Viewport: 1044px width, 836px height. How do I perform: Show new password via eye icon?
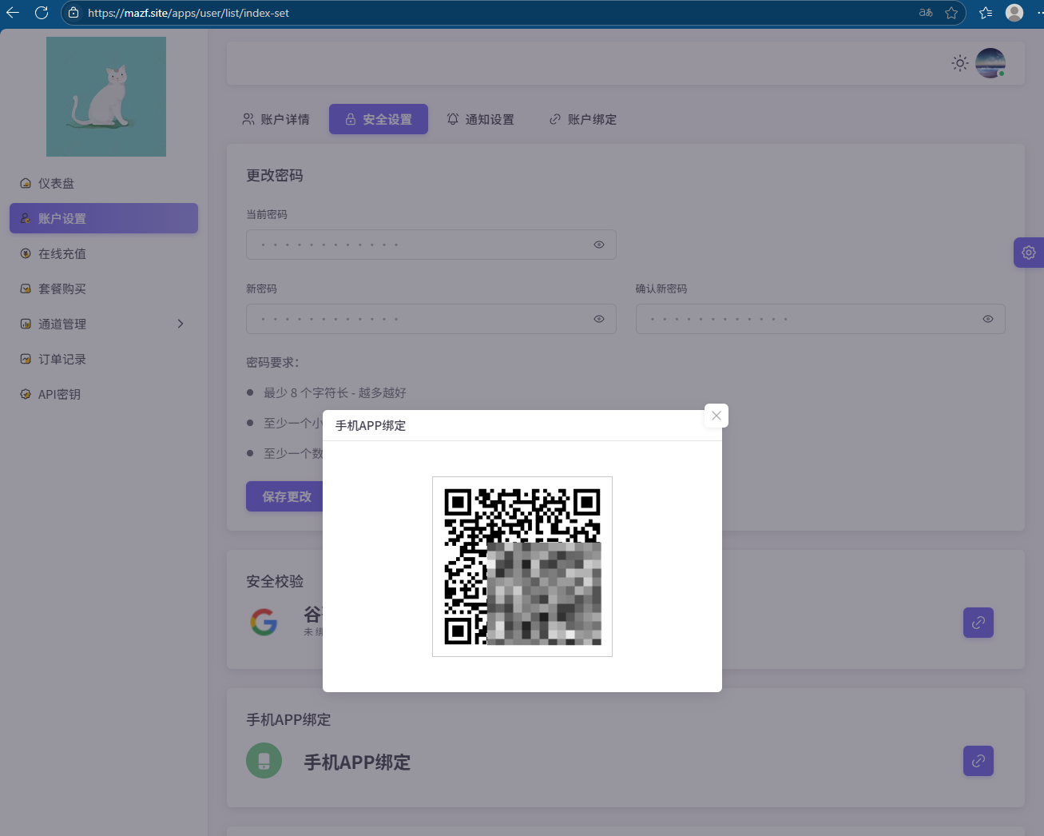599,319
